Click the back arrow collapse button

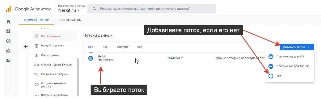pyautogui.click(x=26, y=47)
